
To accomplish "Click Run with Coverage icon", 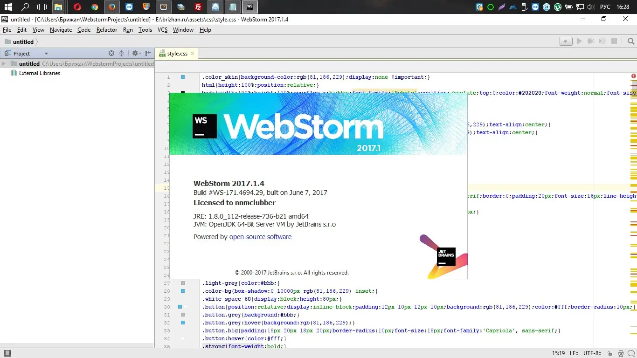I will pos(603,41).
